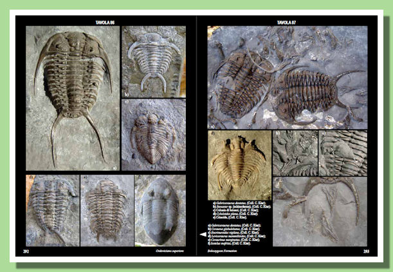The width and height of the screenshot is (393, 272).
Task: Open small grey photo c of ribbed segments on Tavola 87
Action: pos(343,153)
